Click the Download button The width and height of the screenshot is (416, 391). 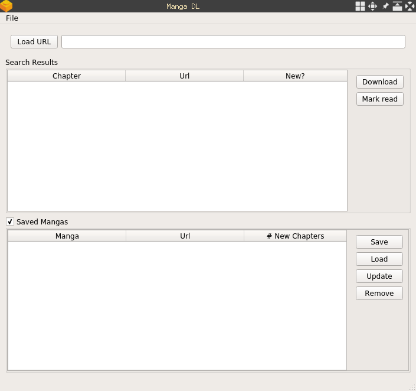click(379, 82)
